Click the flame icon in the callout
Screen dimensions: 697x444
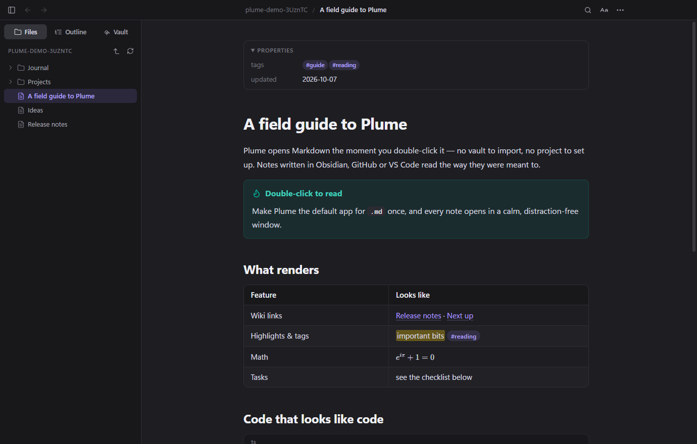pos(257,193)
